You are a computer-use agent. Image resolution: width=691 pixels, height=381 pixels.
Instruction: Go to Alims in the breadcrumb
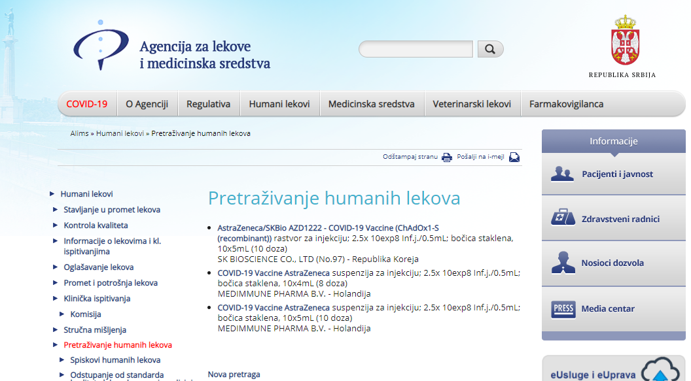point(79,133)
